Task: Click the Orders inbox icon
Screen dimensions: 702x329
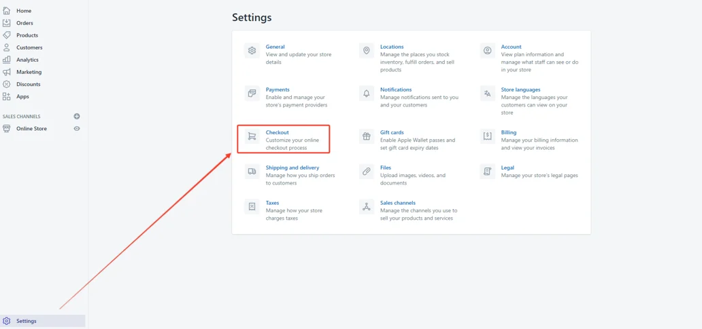Action: pyautogui.click(x=6, y=23)
